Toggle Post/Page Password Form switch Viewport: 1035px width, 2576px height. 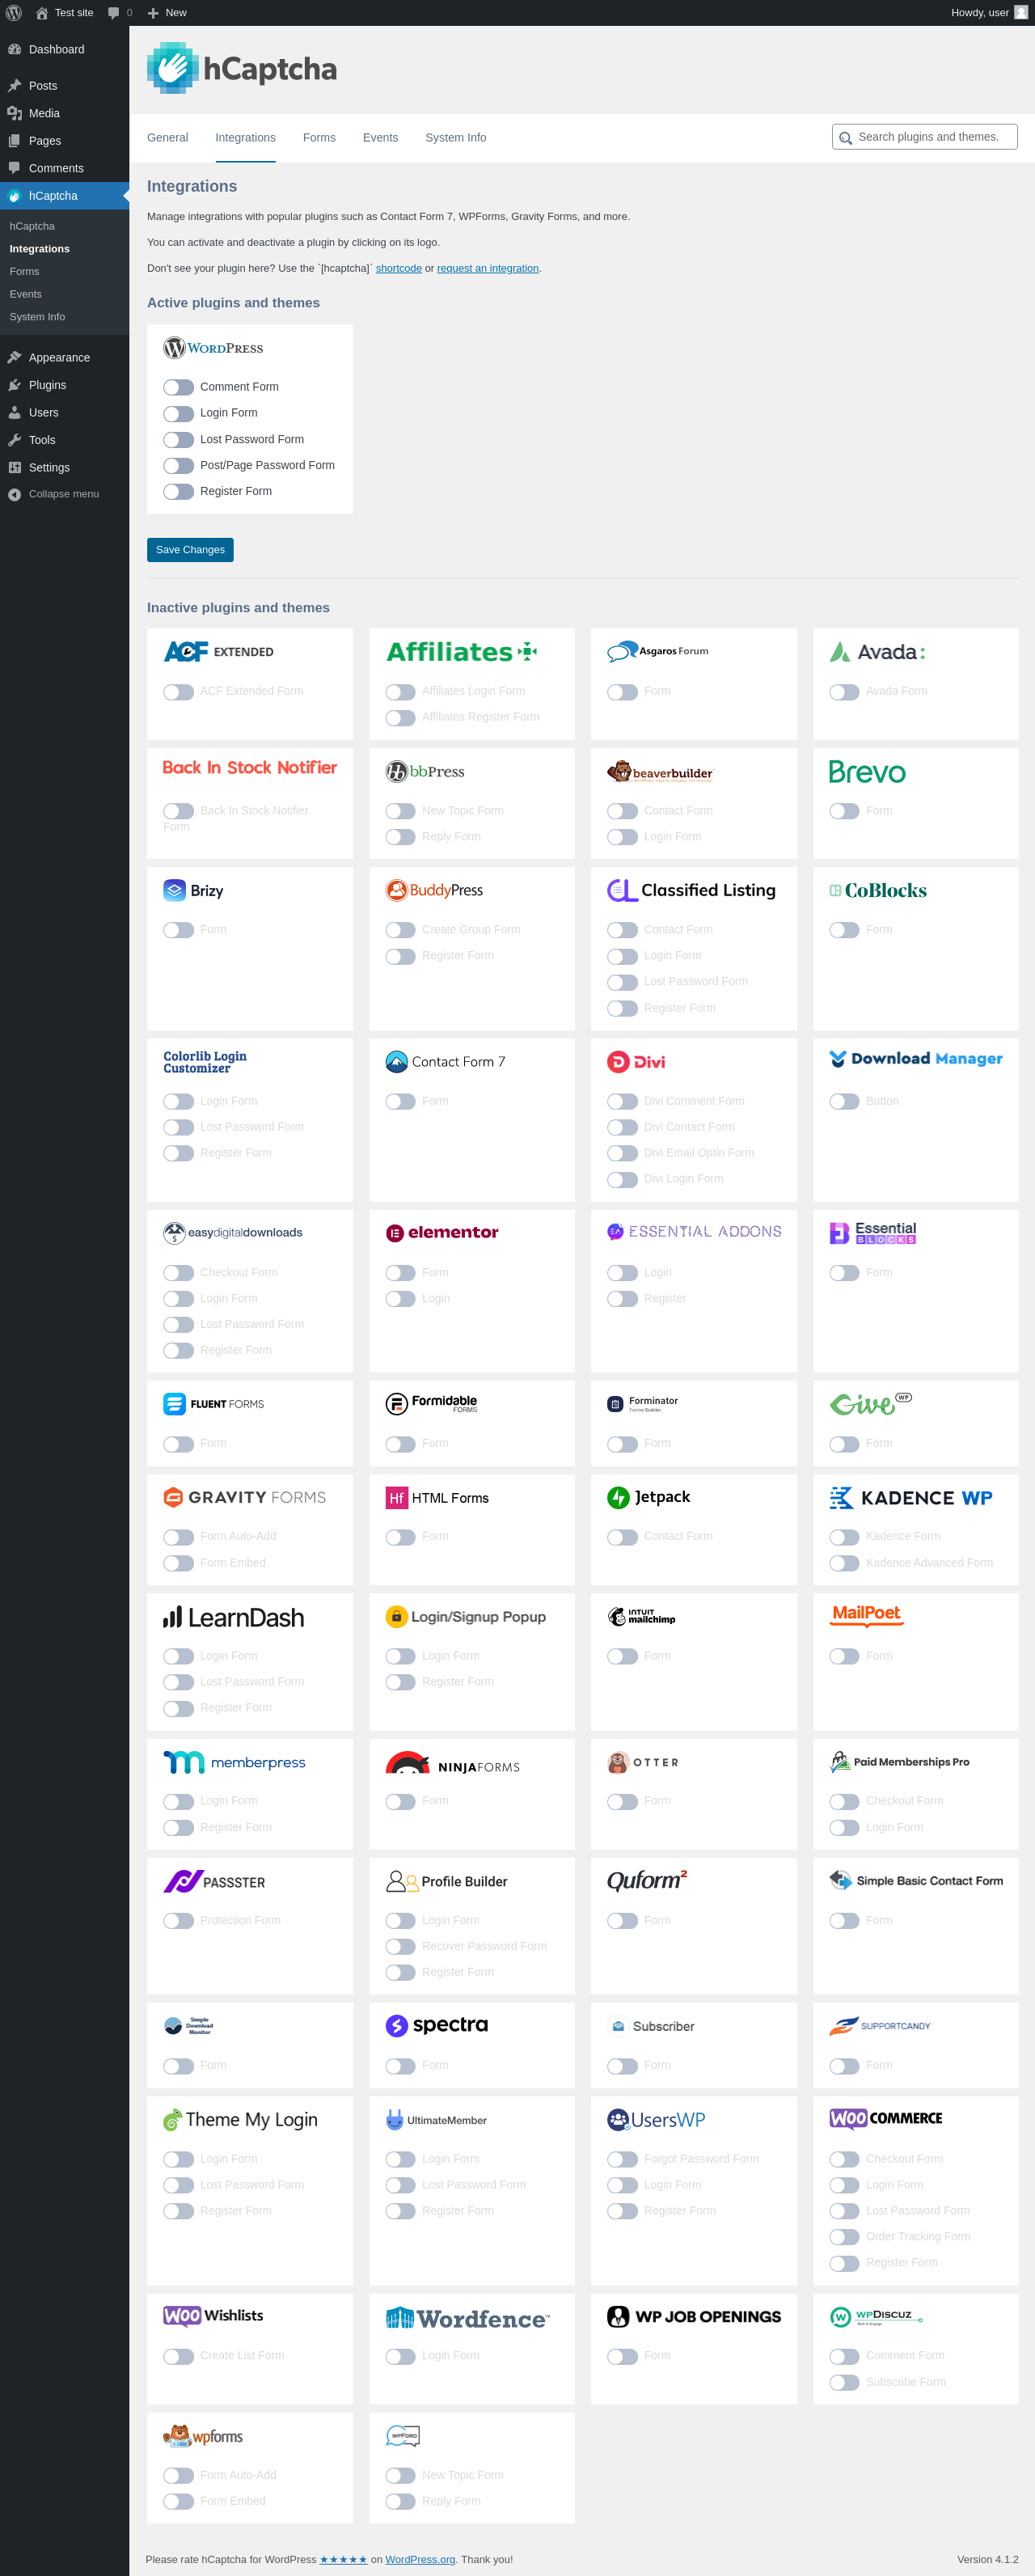point(178,465)
